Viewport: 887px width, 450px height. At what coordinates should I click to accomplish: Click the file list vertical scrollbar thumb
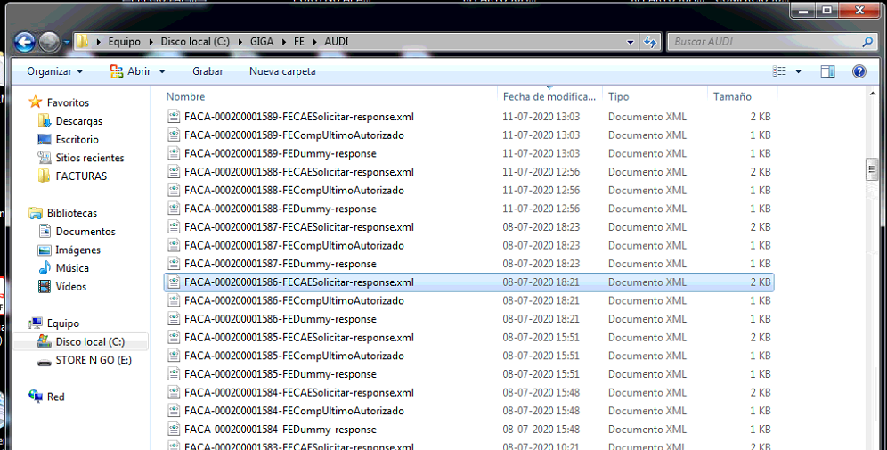[x=872, y=169]
